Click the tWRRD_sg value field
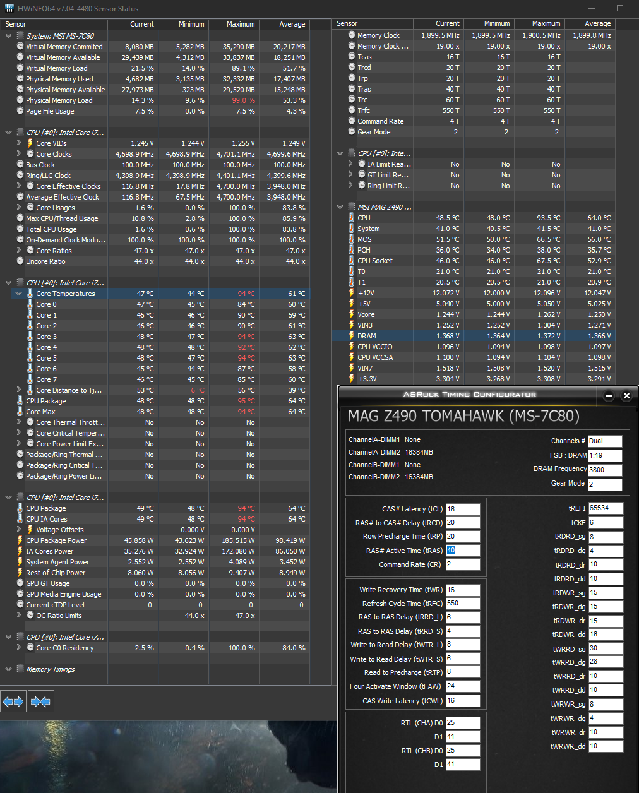Screen dimensions: 639x793 point(606,648)
